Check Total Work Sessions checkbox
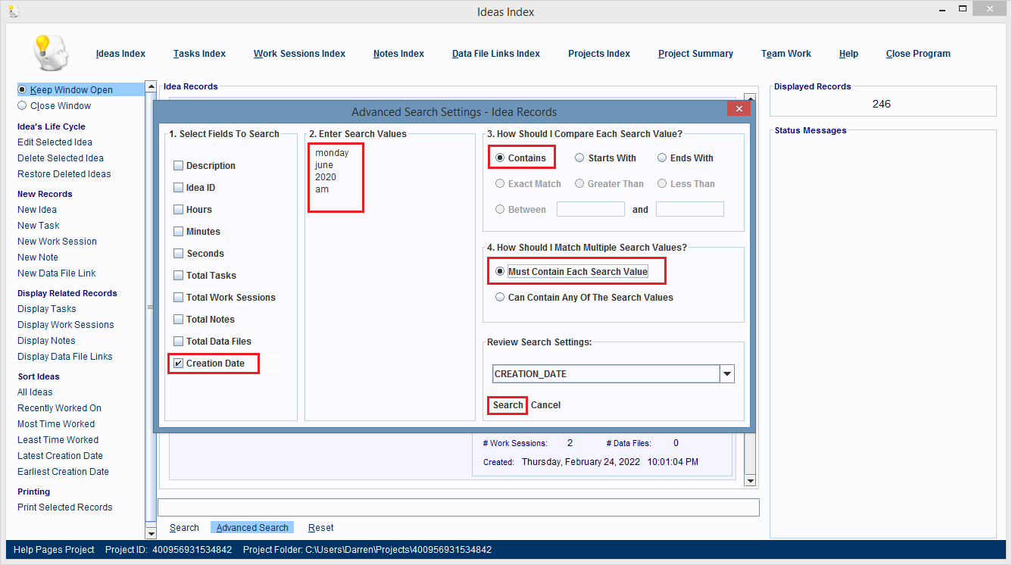Image resolution: width=1012 pixels, height=565 pixels. click(x=179, y=298)
